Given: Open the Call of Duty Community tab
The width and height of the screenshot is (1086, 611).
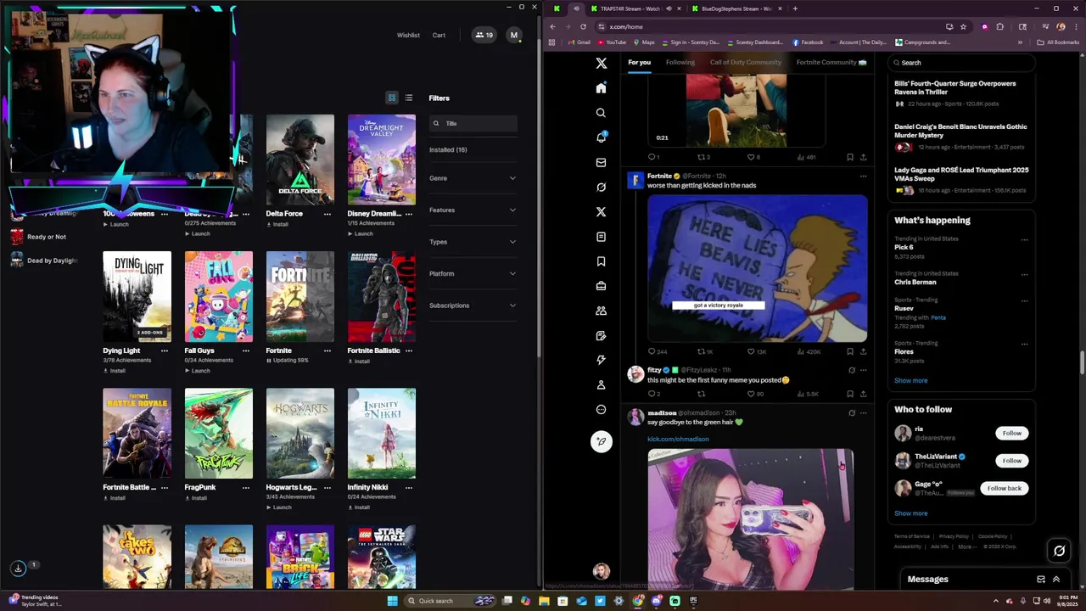Looking at the screenshot, I should point(746,62).
